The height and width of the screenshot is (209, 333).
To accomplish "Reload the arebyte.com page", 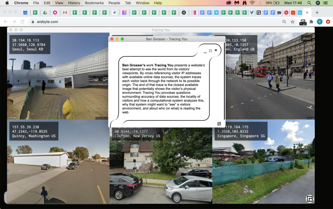I will pos(22,22).
